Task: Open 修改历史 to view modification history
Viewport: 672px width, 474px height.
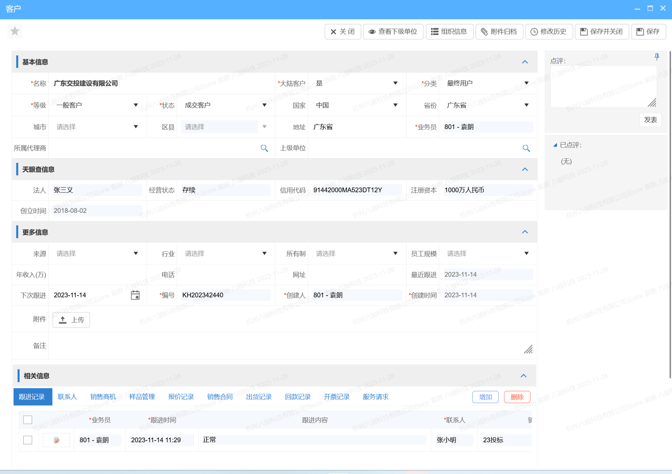Action: 549,32
